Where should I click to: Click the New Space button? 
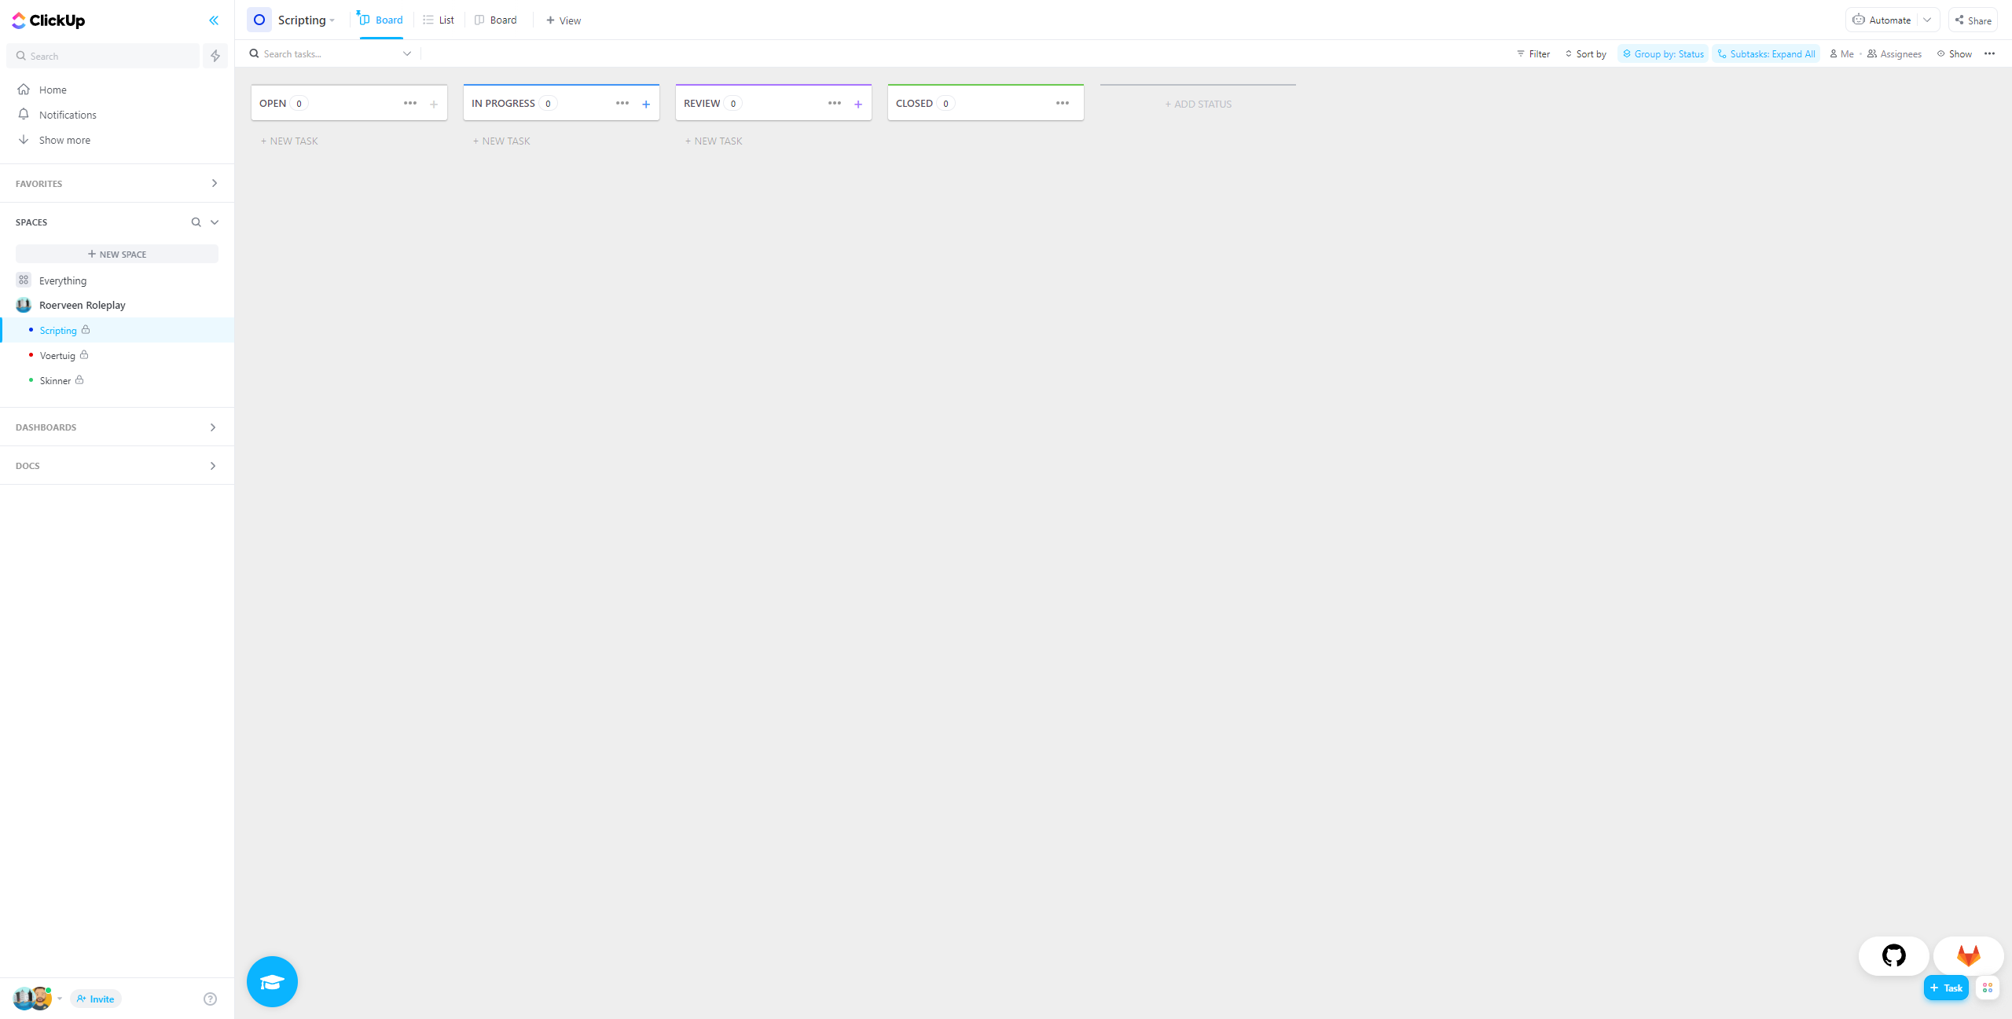pos(117,255)
